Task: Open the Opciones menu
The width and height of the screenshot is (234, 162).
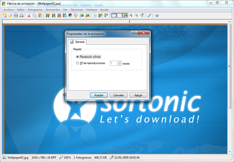Action: coord(77,10)
